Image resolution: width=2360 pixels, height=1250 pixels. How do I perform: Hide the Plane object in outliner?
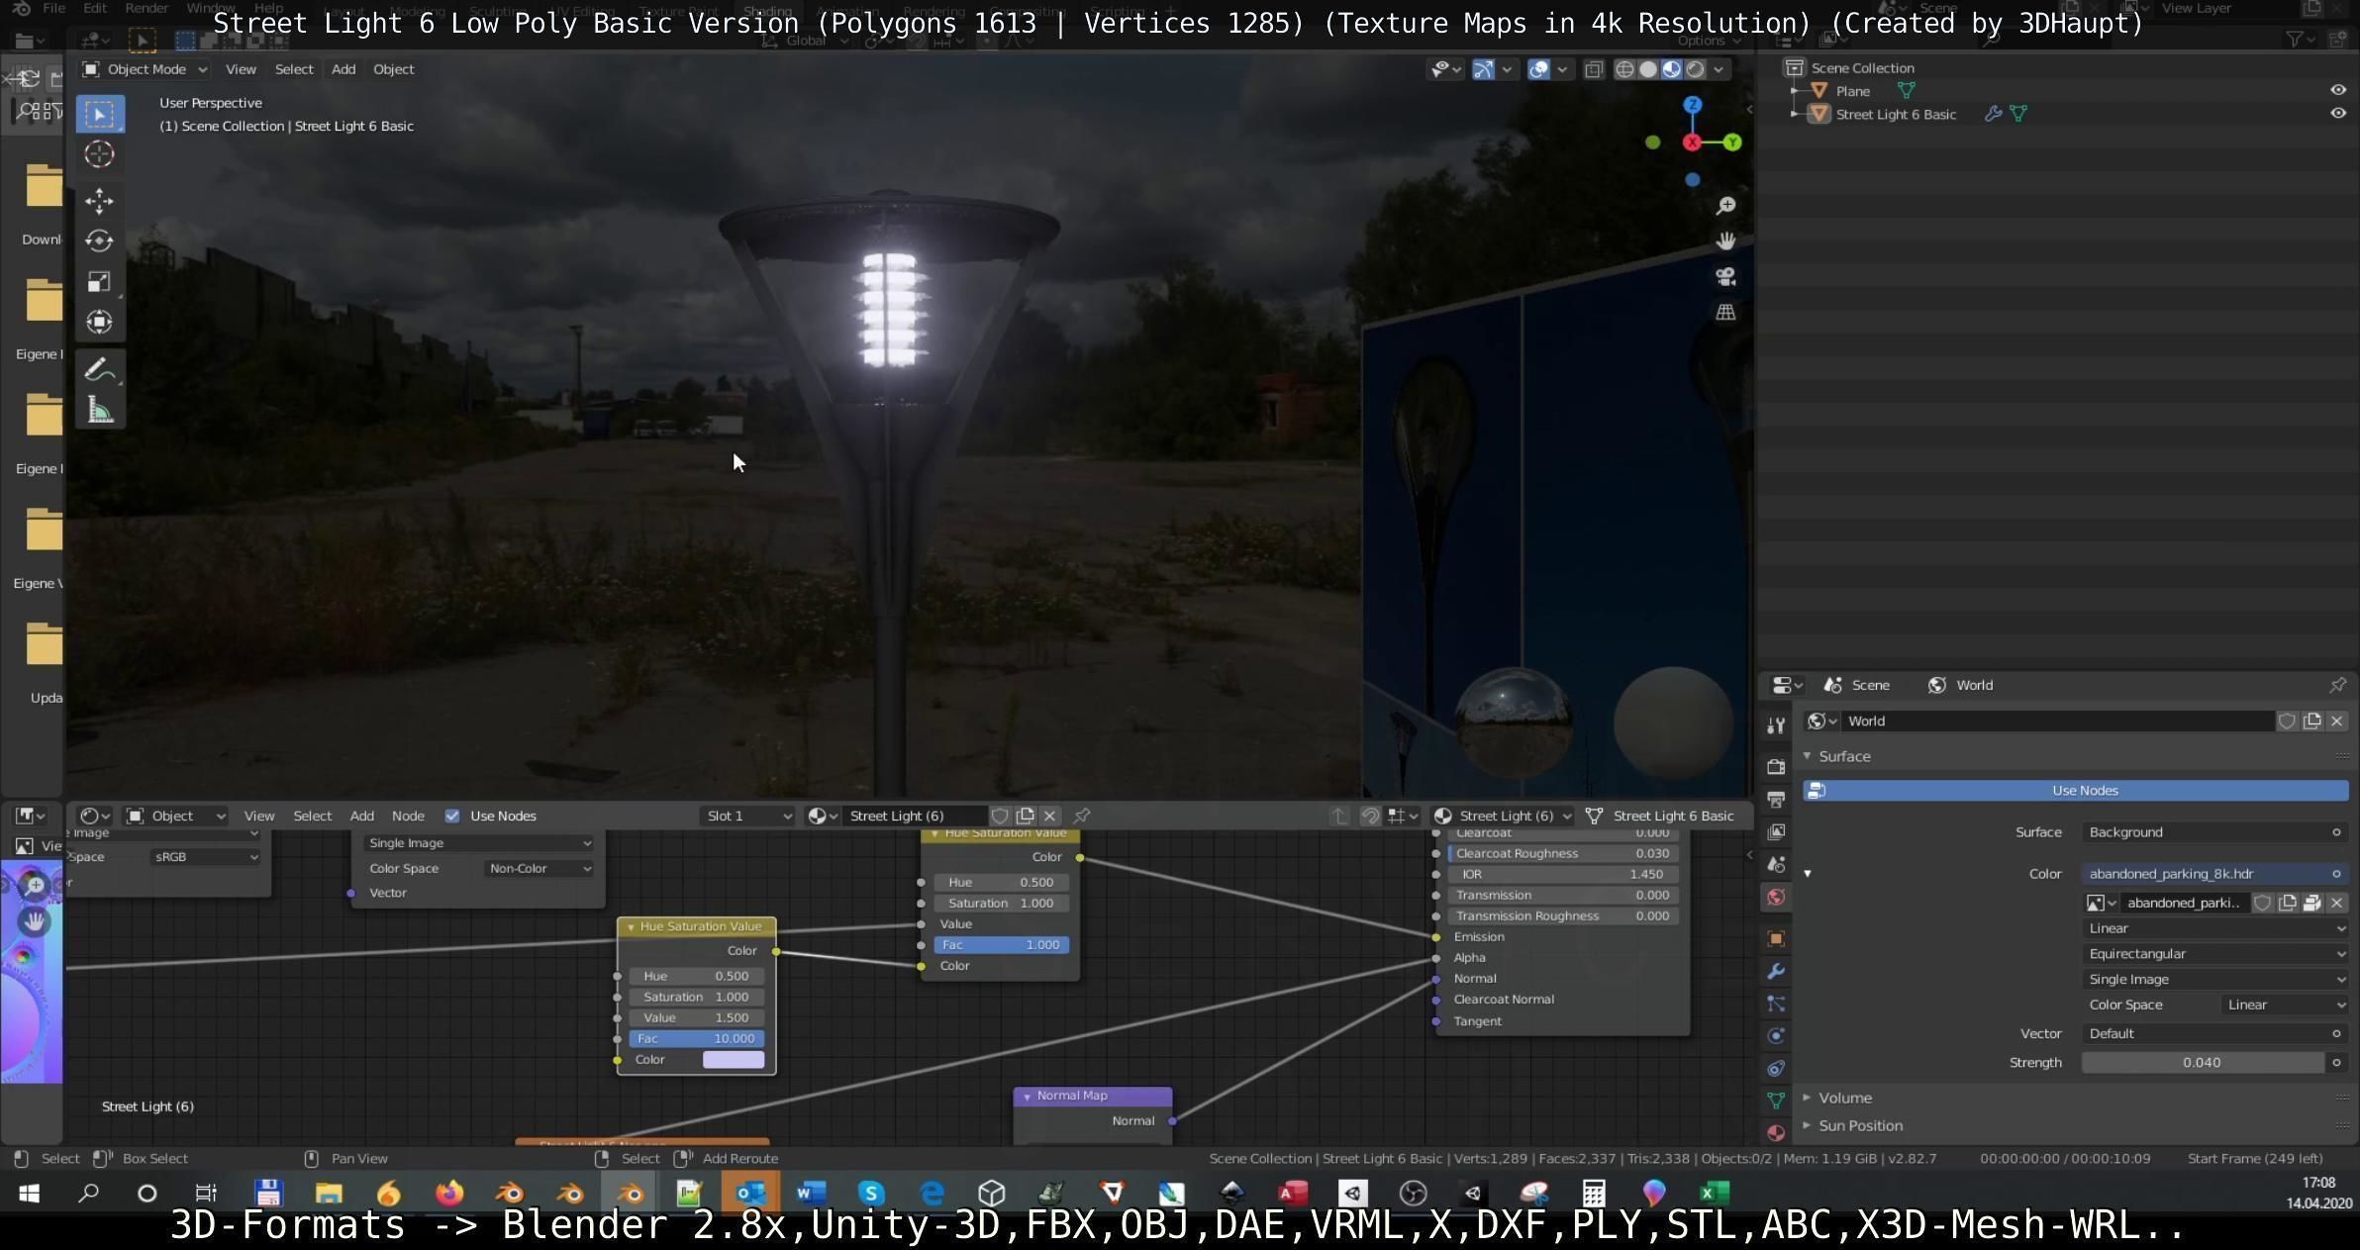(x=2338, y=90)
